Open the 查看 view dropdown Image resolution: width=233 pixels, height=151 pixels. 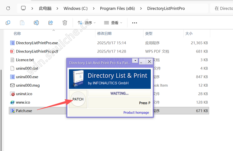click(113, 23)
